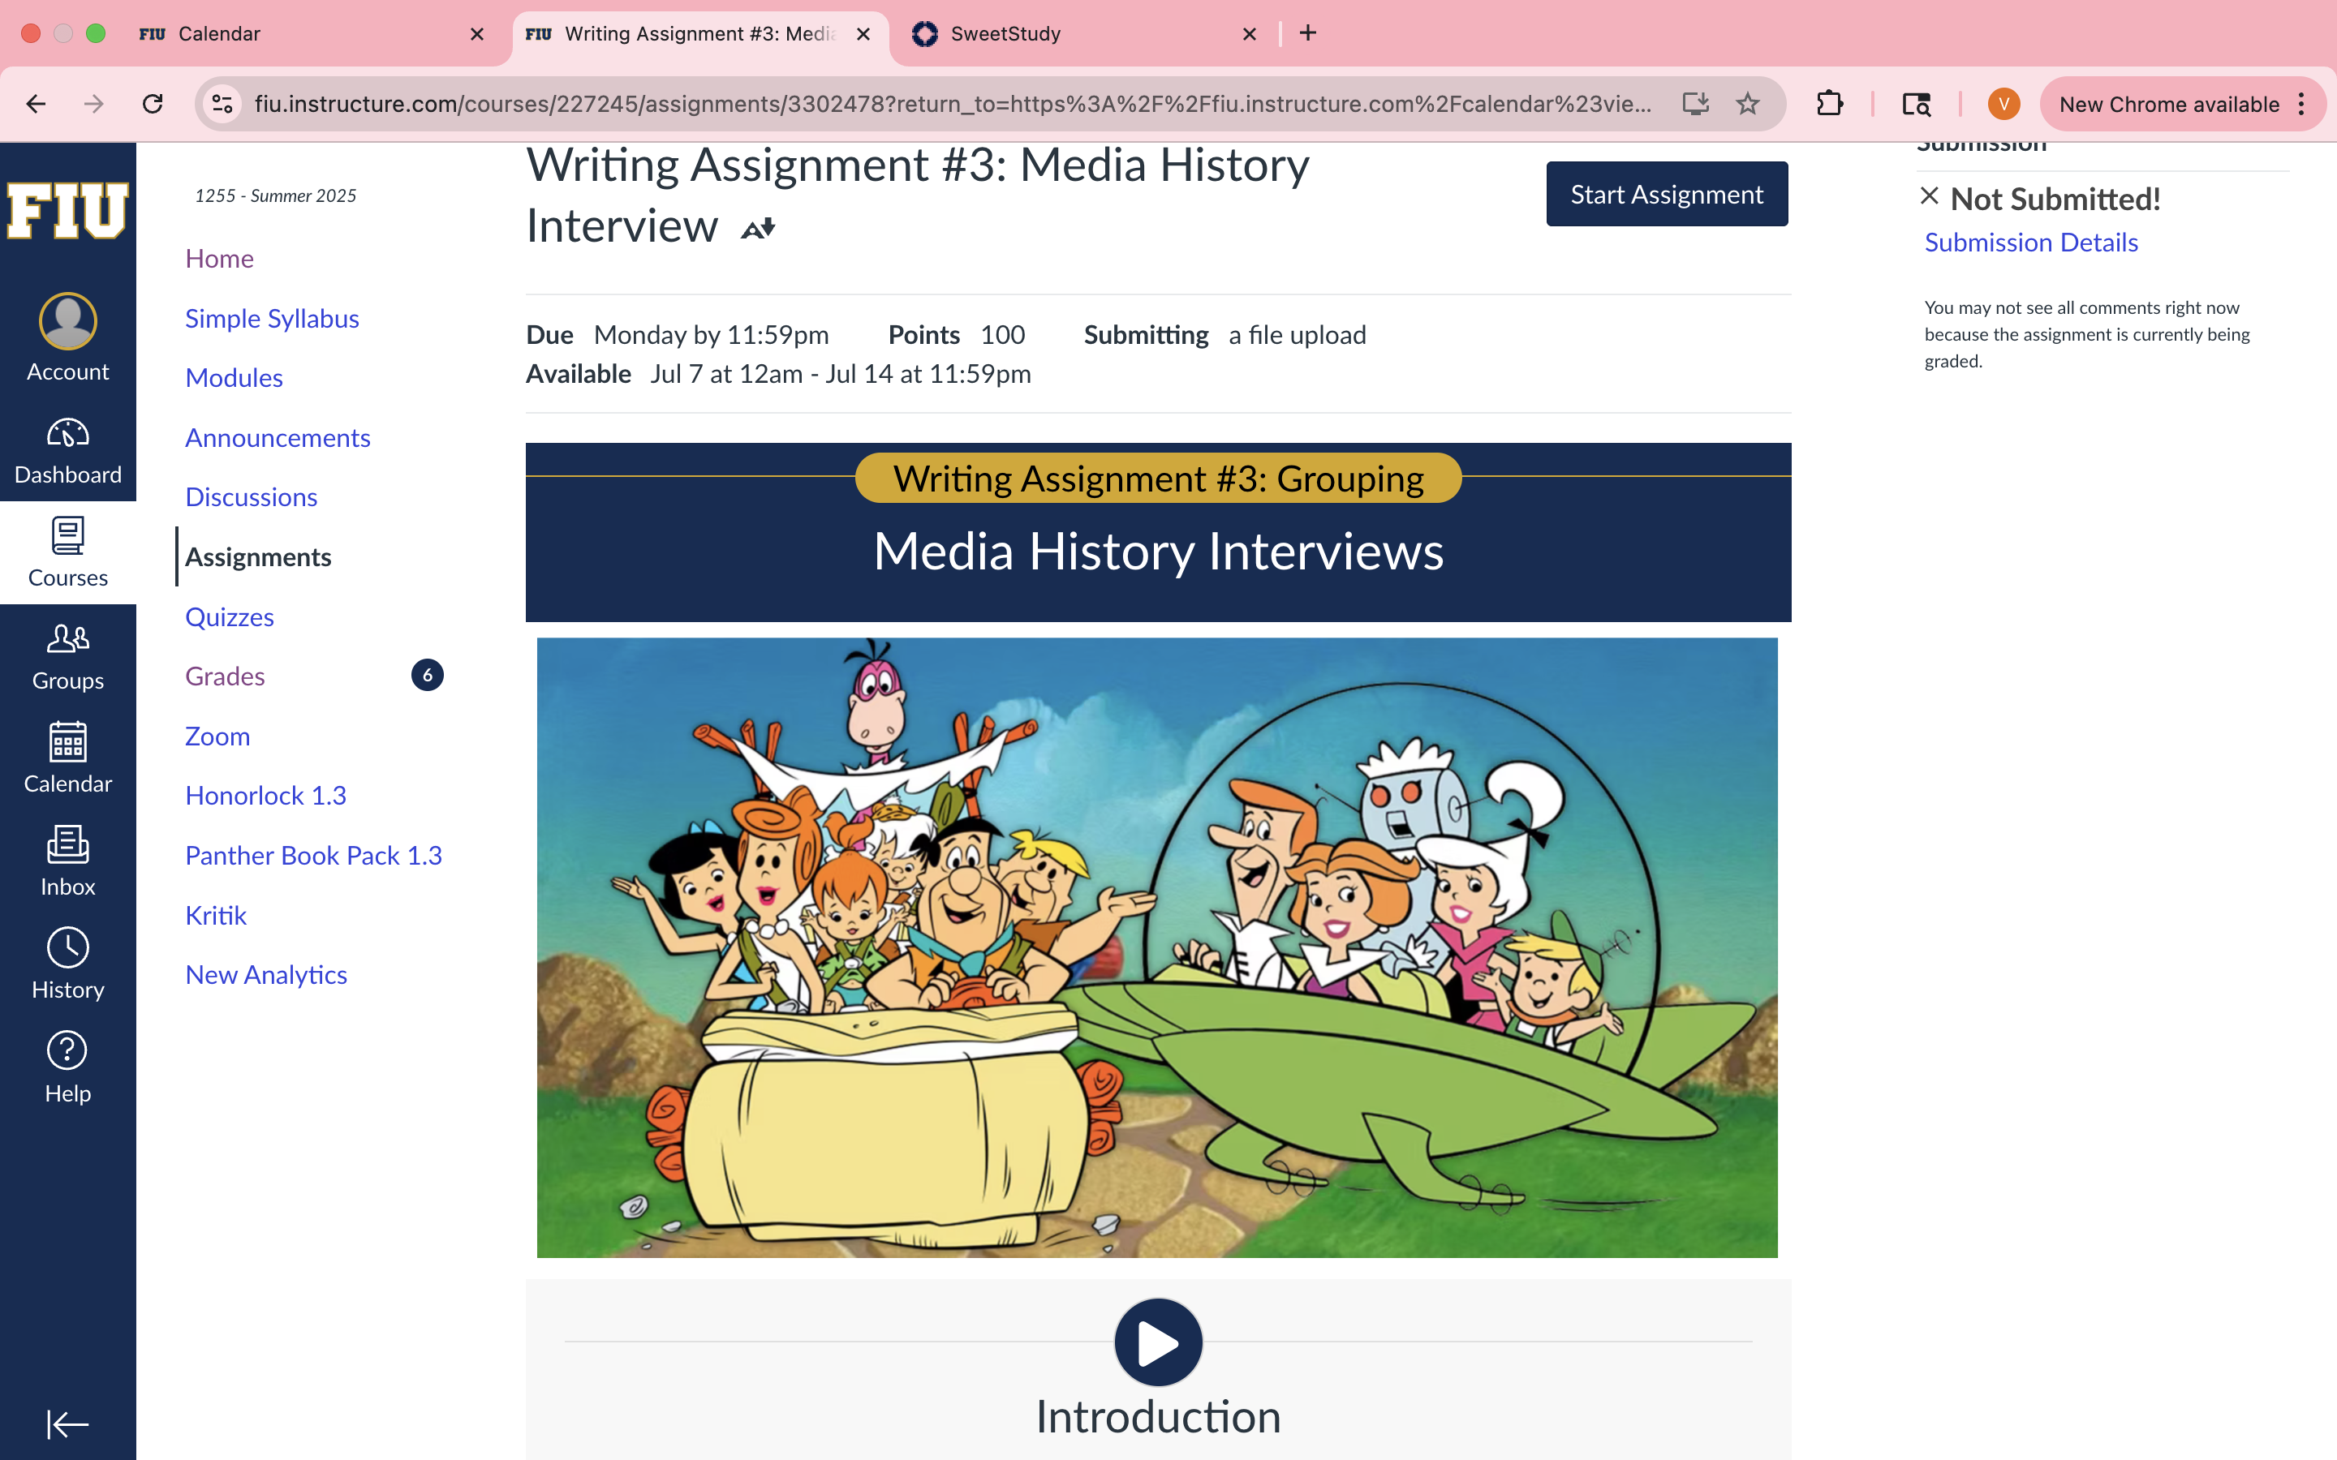Click the address bar URL

952,103
